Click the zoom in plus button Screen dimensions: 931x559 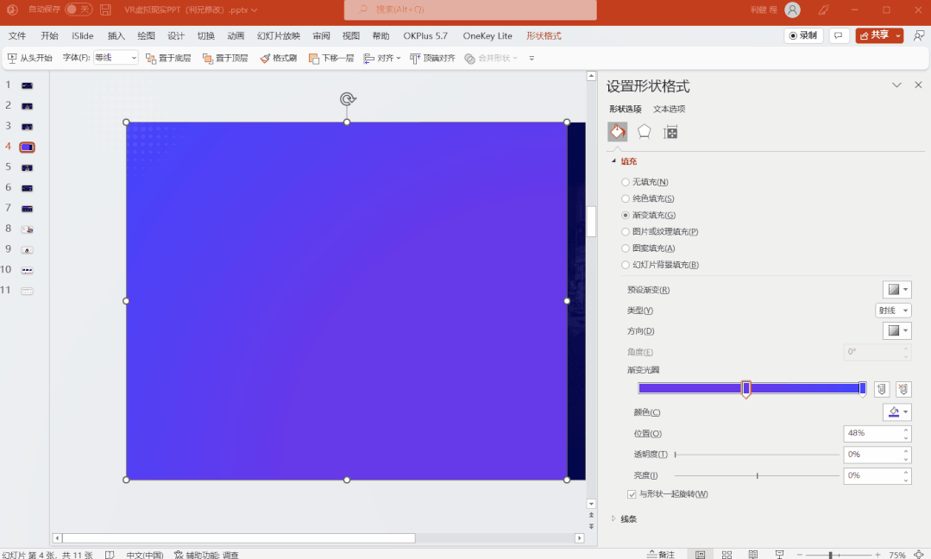(x=878, y=555)
